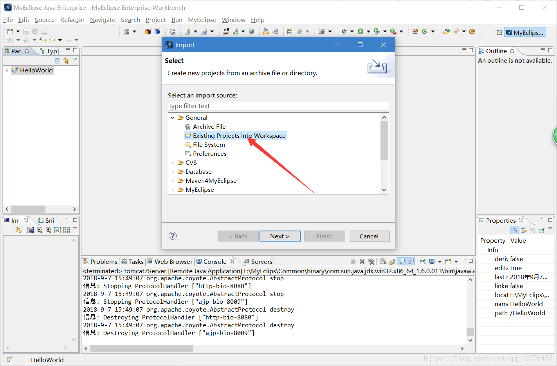Click Remove Launch X icon in Console
Screen dimensions: 557x366
pos(362,261)
